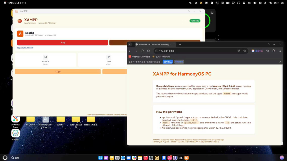The image size is (287, 161).
Task: Click the Apache A icon in XAMPP
Action: point(20,34)
